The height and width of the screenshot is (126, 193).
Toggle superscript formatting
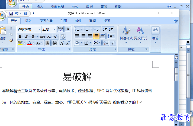(x=55, y=37)
